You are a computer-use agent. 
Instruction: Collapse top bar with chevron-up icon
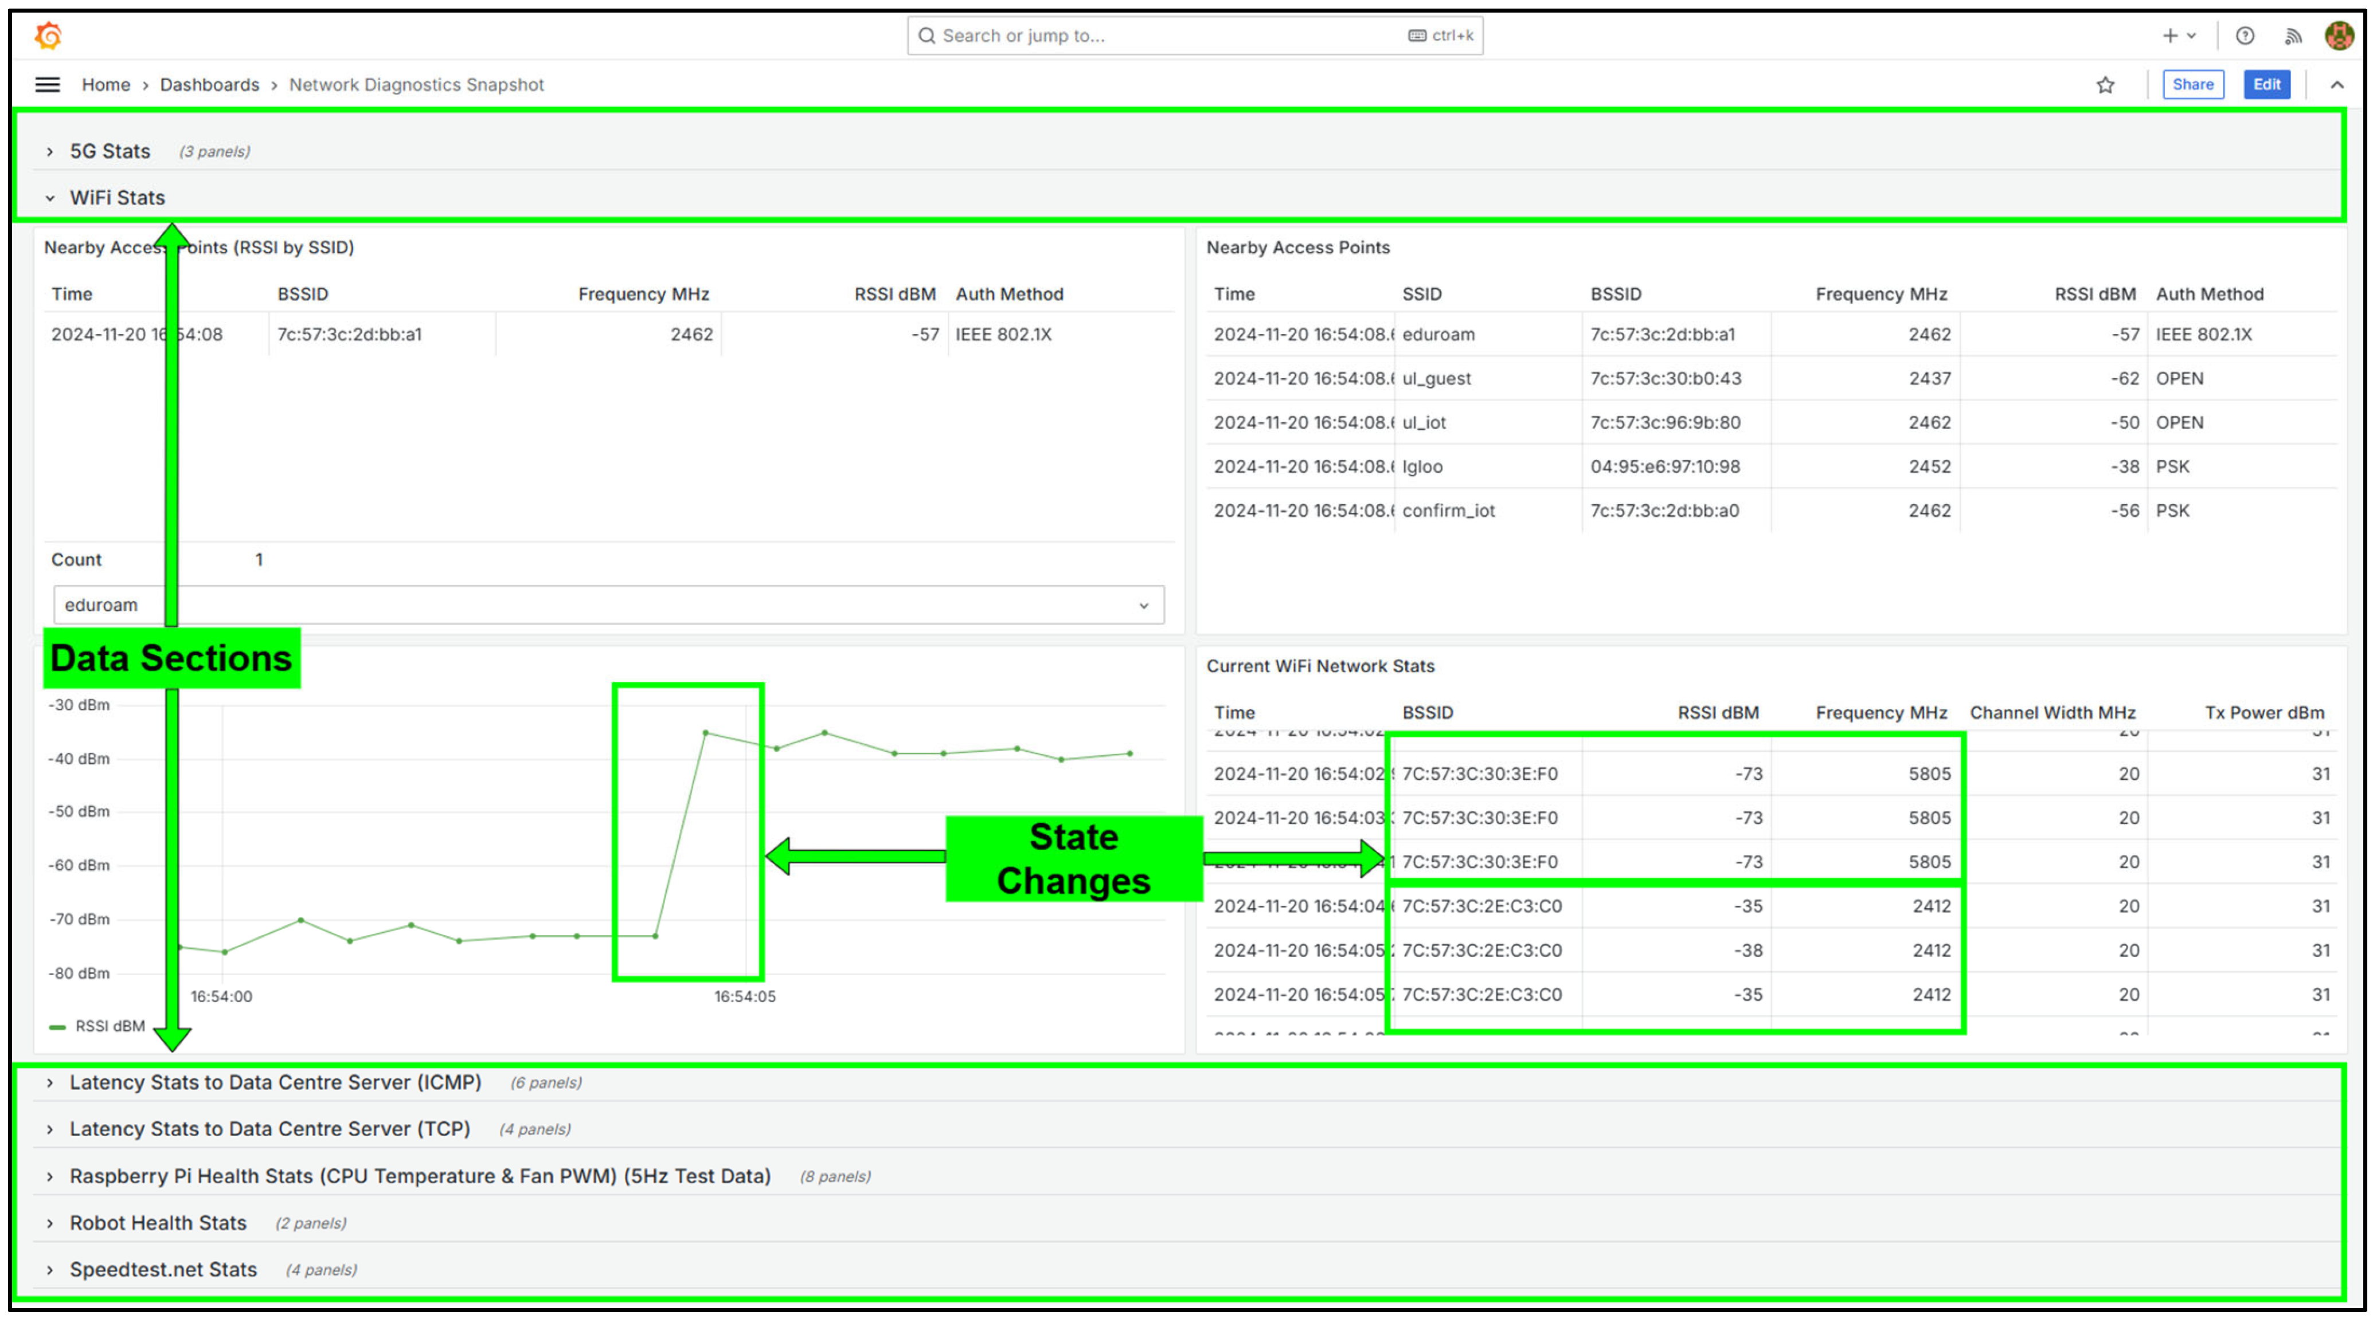pyautogui.click(x=2337, y=85)
